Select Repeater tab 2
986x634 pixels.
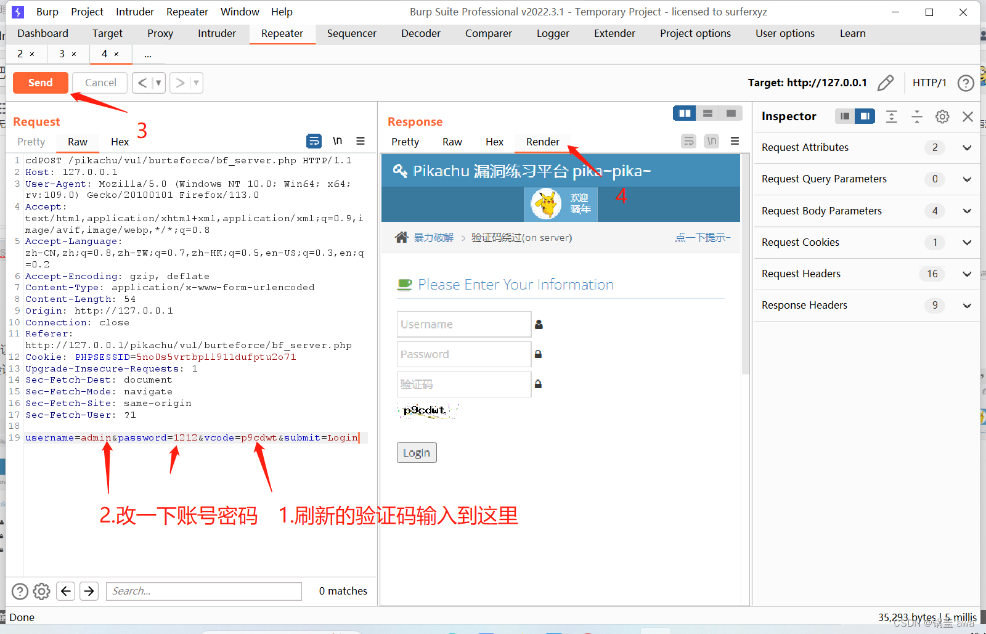(20, 54)
